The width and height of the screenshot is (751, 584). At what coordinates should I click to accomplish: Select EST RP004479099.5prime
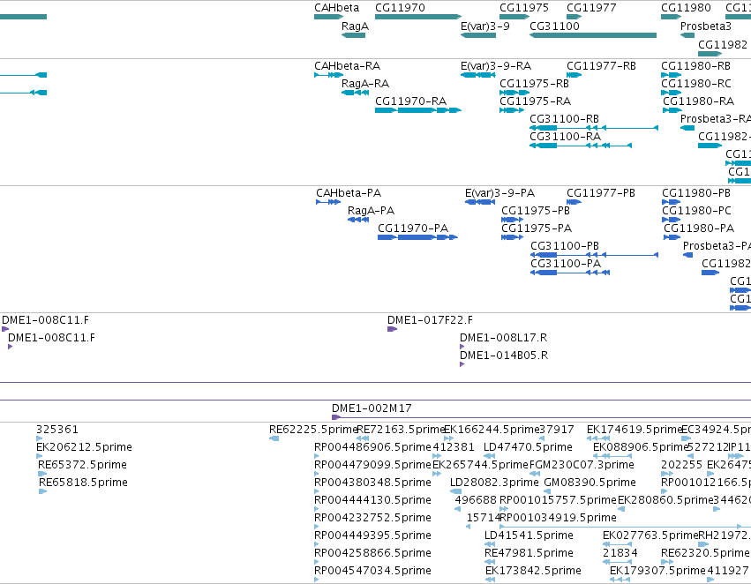[x=317, y=474]
